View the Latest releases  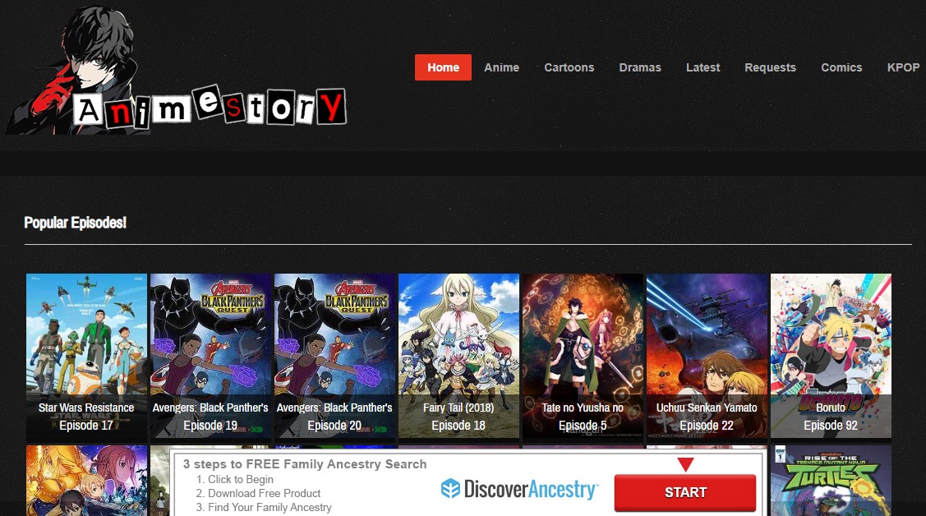(703, 67)
